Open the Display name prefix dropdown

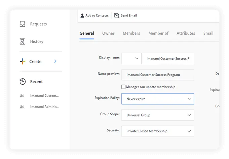131,59
